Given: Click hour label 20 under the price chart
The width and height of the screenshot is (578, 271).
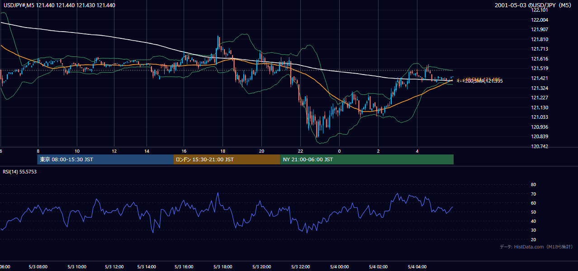Looking at the screenshot, I should point(261,151).
